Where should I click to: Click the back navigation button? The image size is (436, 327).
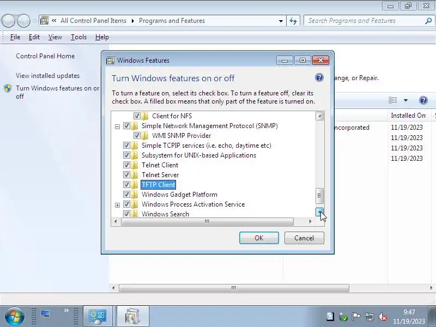tap(8, 21)
